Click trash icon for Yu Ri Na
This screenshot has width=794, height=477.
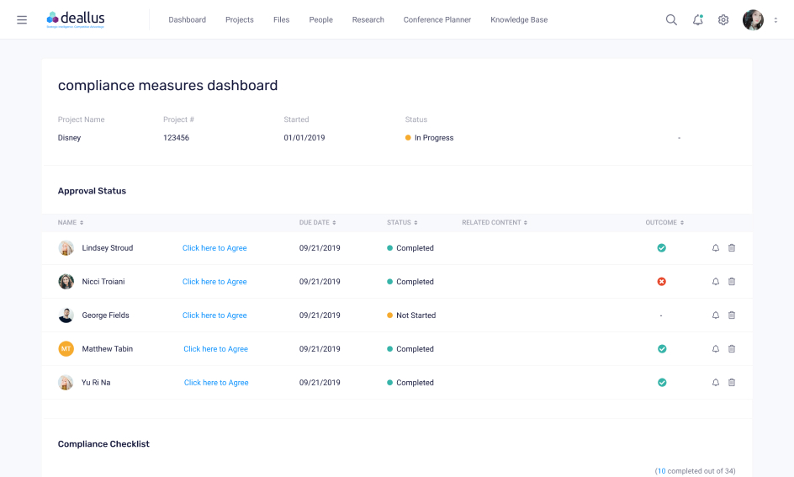click(732, 383)
